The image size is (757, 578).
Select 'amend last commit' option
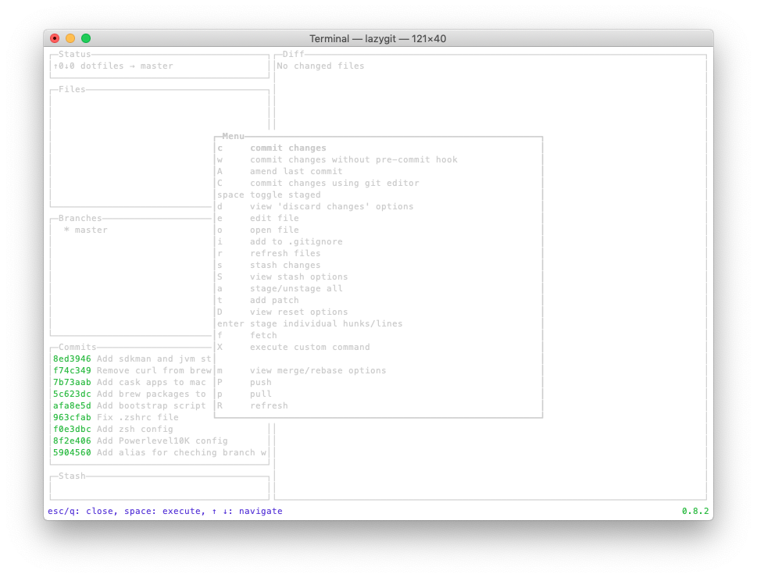[378, 171]
